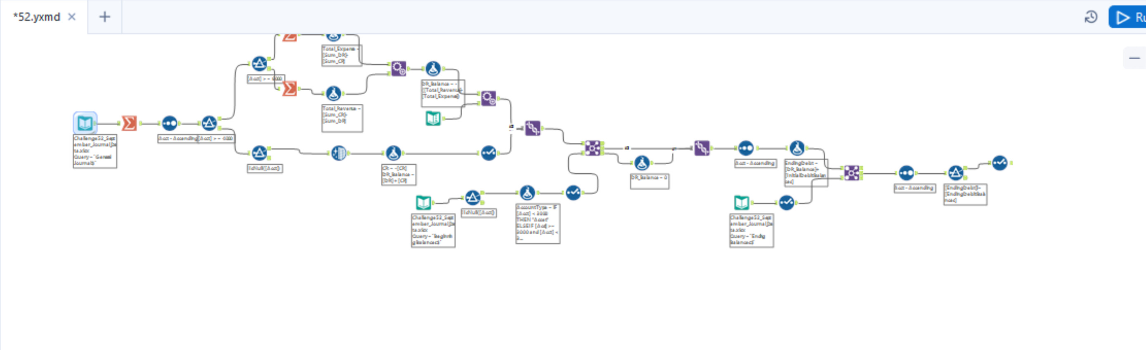Click the Filter tool feeding both Summarize tools
The image size is (1146, 350).
(x=259, y=63)
